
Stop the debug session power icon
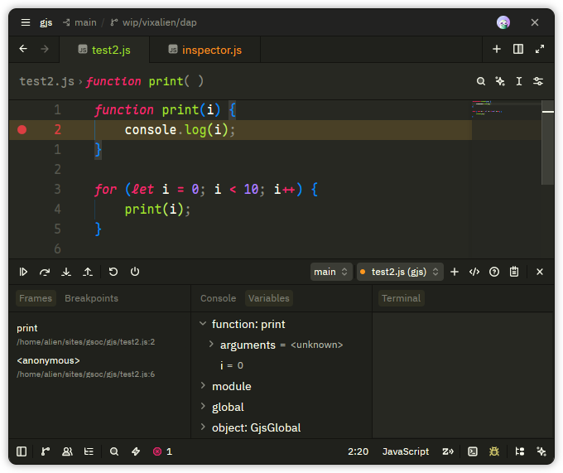click(135, 272)
